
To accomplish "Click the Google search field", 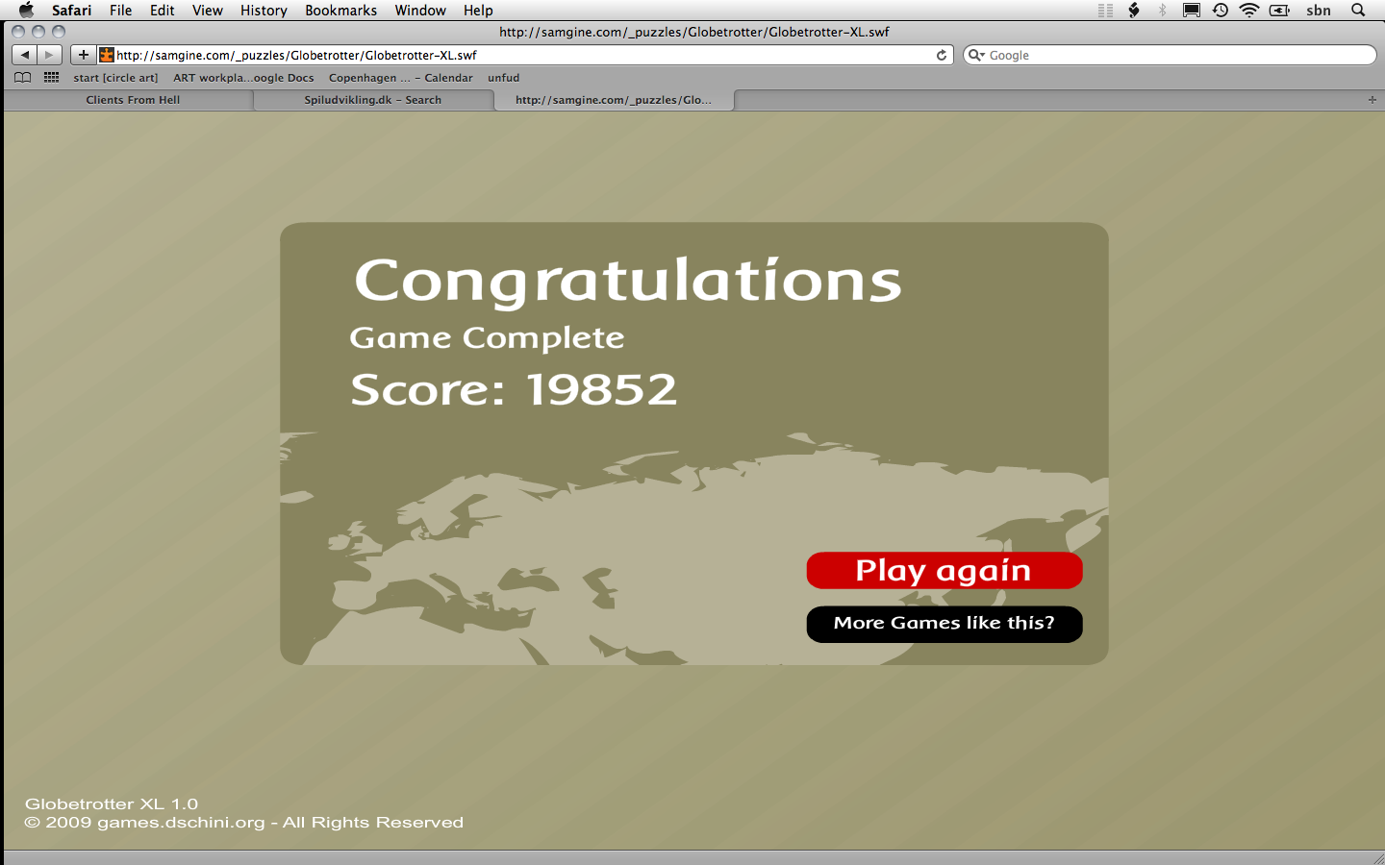I will [x=1170, y=55].
